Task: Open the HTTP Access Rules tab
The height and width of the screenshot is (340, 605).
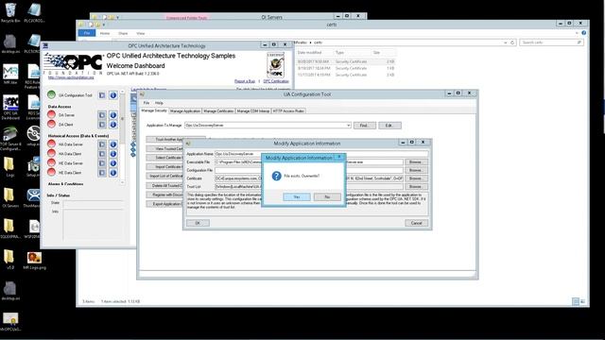Action: pos(288,111)
